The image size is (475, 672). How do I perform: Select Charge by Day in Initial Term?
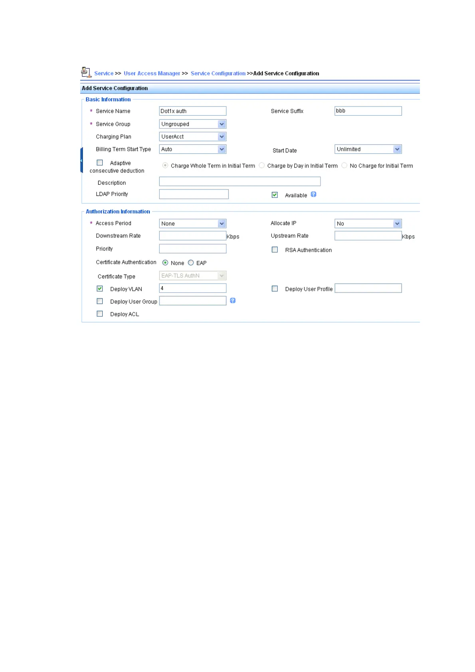261,165
